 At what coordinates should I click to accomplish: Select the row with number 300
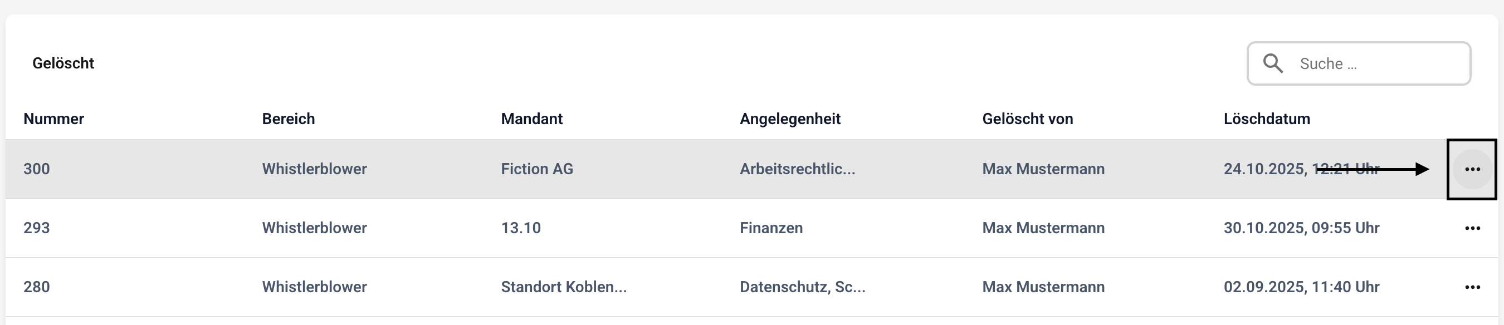[x=37, y=169]
